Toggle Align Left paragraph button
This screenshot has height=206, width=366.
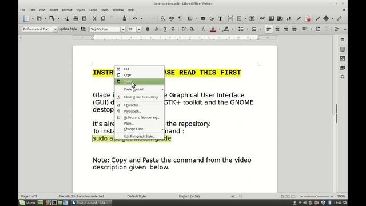click(x=269, y=29)
